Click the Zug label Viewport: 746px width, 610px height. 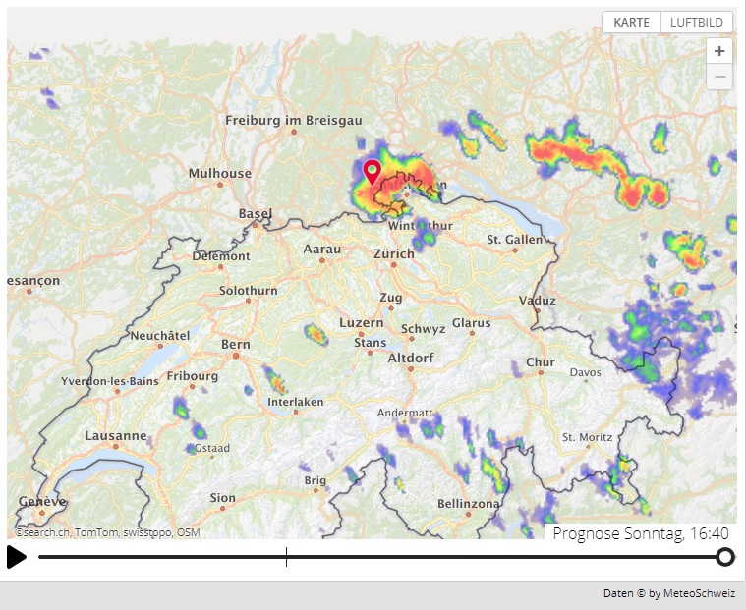[390, 298]
